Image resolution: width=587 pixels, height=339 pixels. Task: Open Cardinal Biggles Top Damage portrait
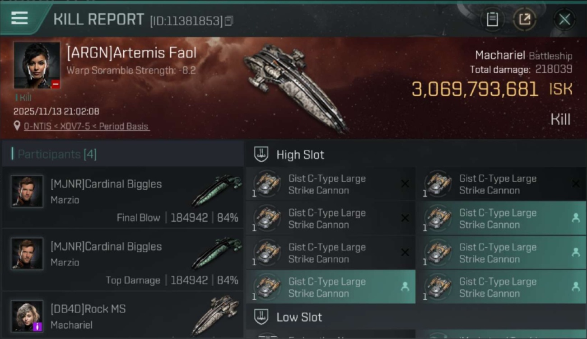tap(27, 254)
